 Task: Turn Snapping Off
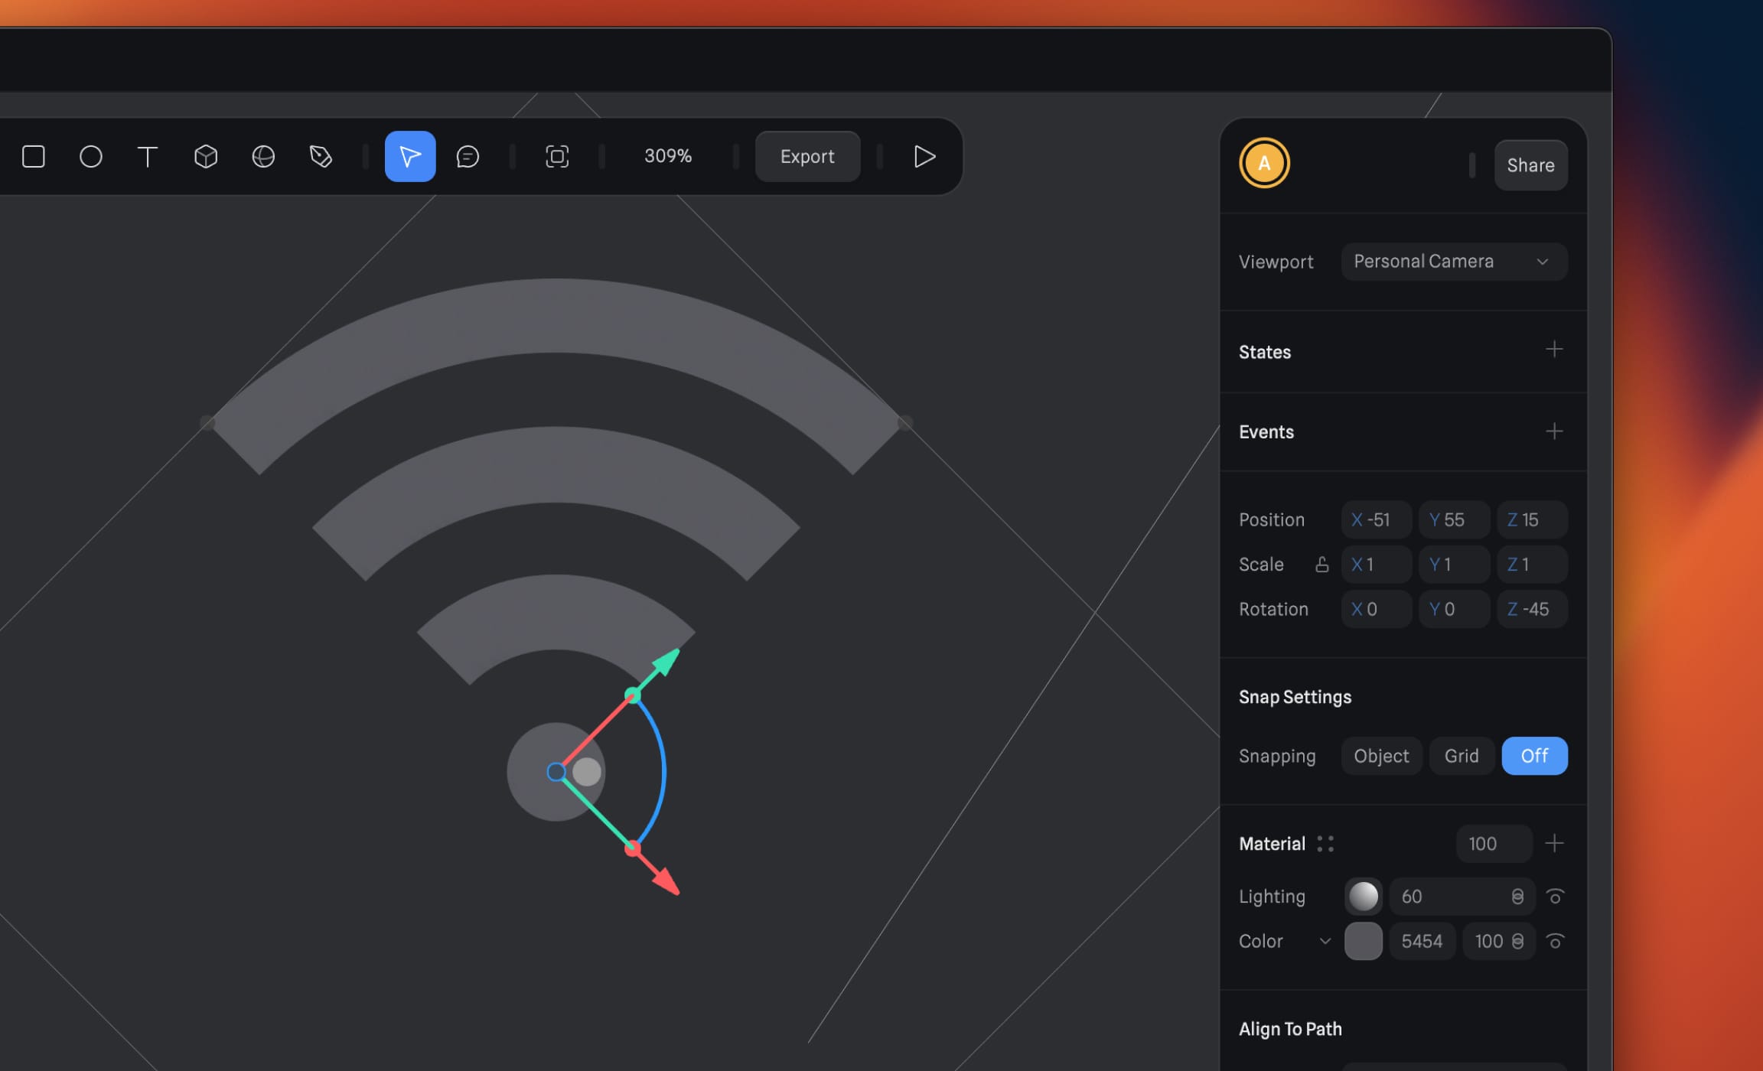coord(1534,756)
